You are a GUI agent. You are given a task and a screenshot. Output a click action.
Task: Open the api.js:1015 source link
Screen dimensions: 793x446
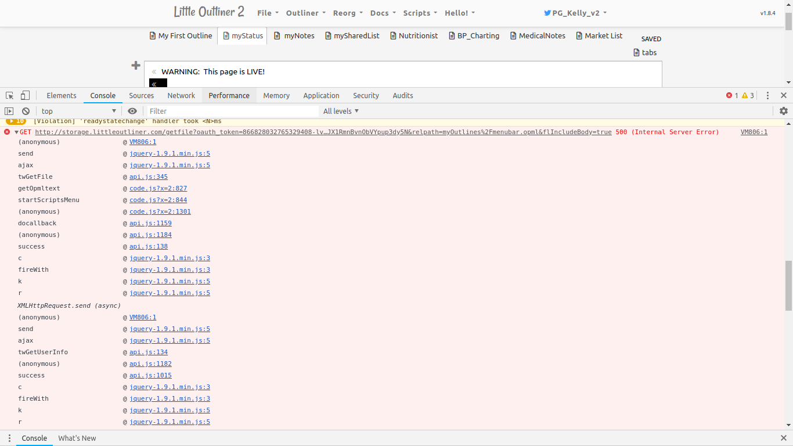(x=150, y=375)
